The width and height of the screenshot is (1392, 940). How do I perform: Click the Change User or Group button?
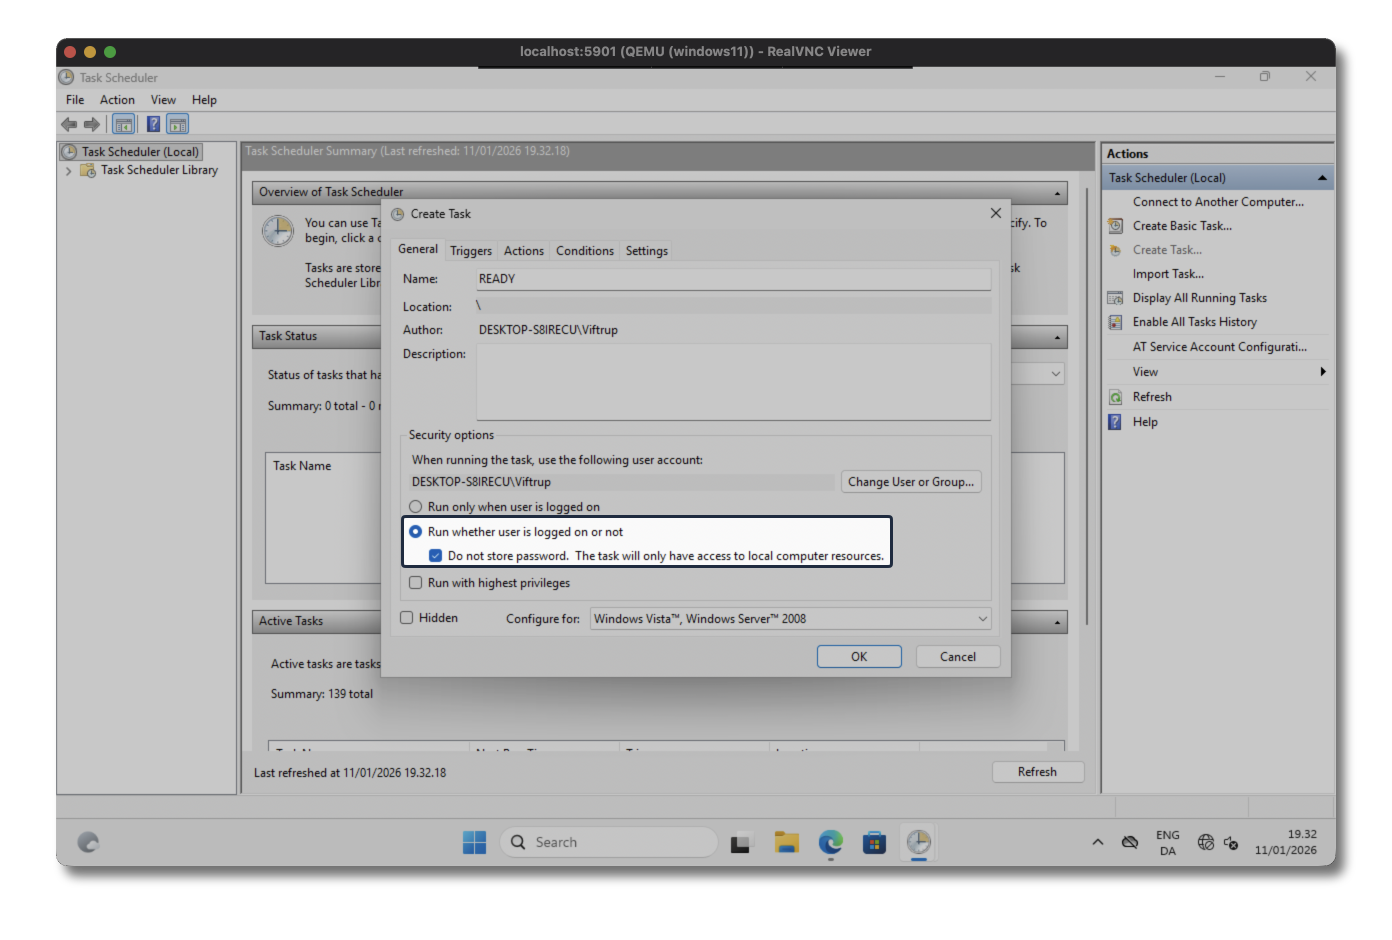pos(910,482)
